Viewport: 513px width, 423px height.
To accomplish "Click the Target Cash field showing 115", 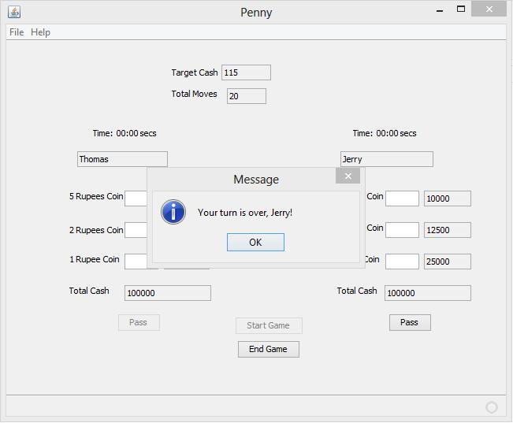I will 246,72.
